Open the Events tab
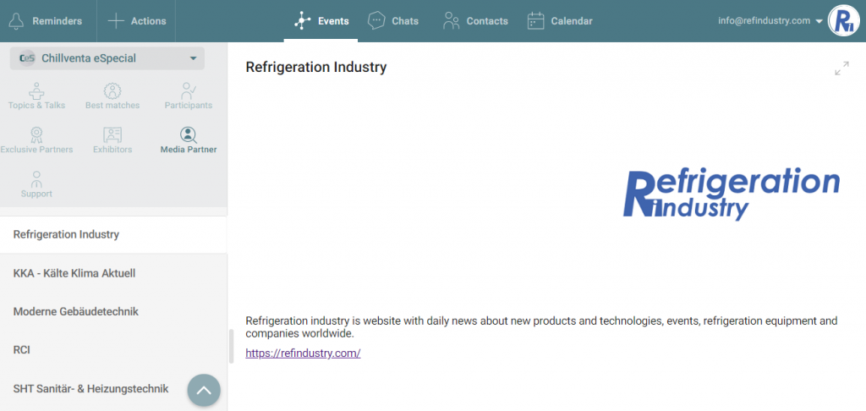The width and height of the screenshot is (866, 411). coord(321,21)
